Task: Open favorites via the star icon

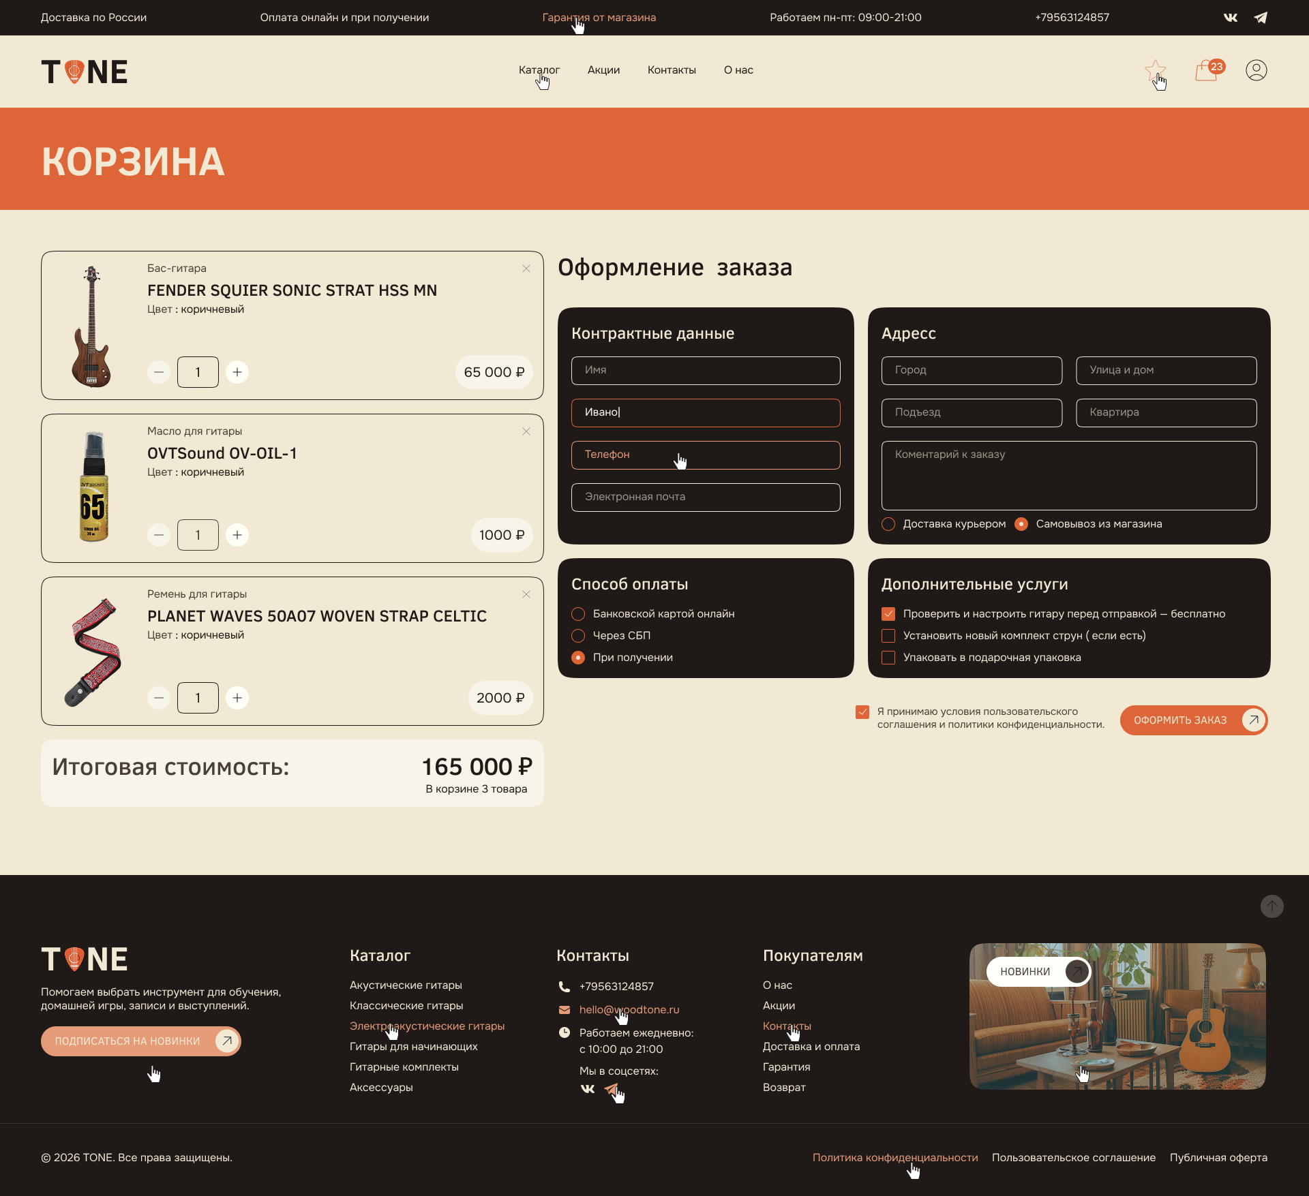Action: (1155, 70)
